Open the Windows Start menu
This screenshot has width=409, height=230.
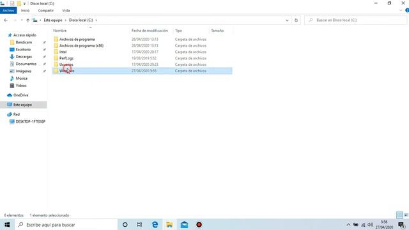pos(7,224)
